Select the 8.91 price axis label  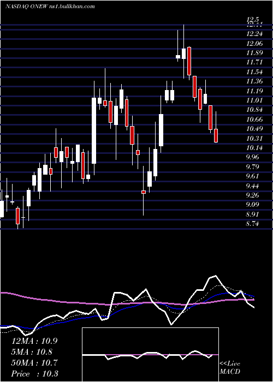(x=252, y=214)
